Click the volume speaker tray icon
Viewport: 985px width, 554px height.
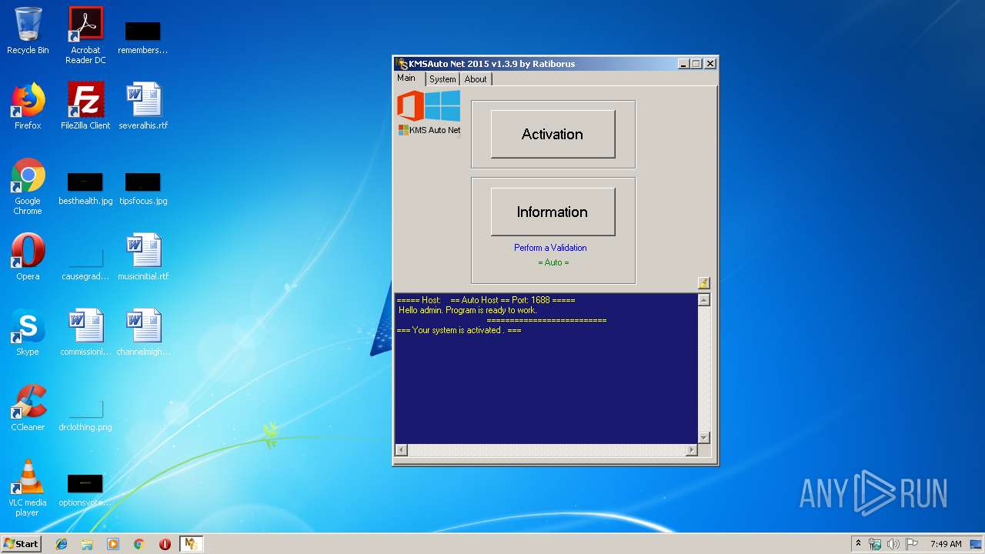(x=893, y=544)
